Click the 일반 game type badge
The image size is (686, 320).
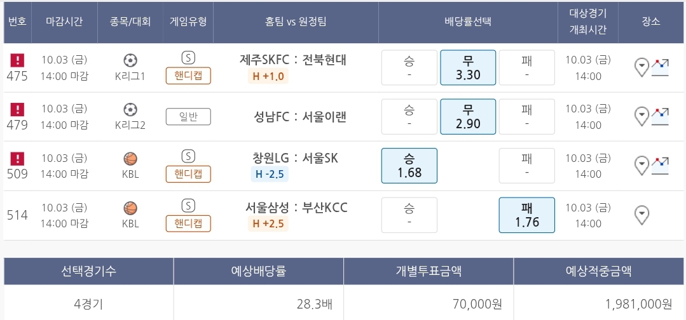(188, 117)
